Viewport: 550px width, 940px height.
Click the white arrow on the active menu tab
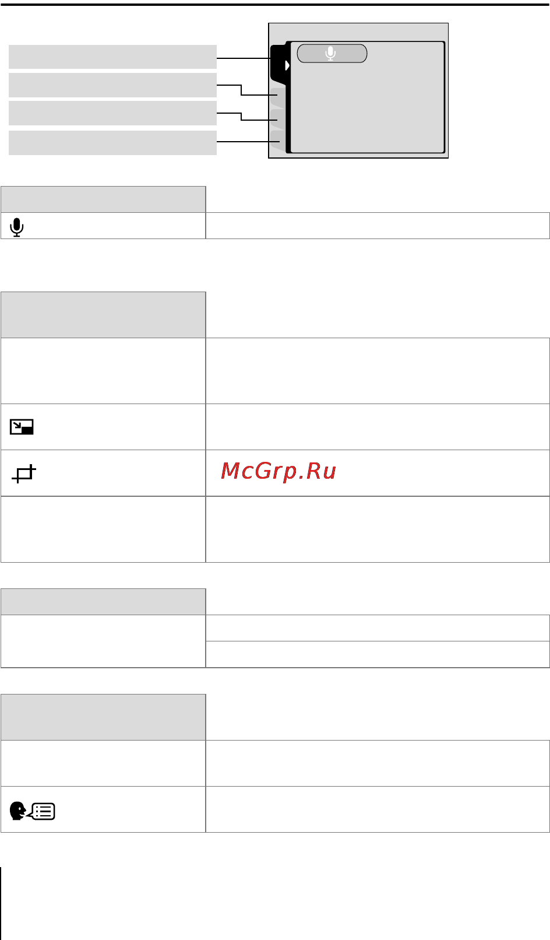click(287, 65)
